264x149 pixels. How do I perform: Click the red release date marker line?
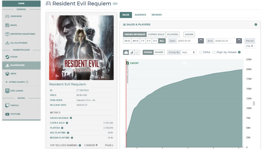[x=126, y=103]
